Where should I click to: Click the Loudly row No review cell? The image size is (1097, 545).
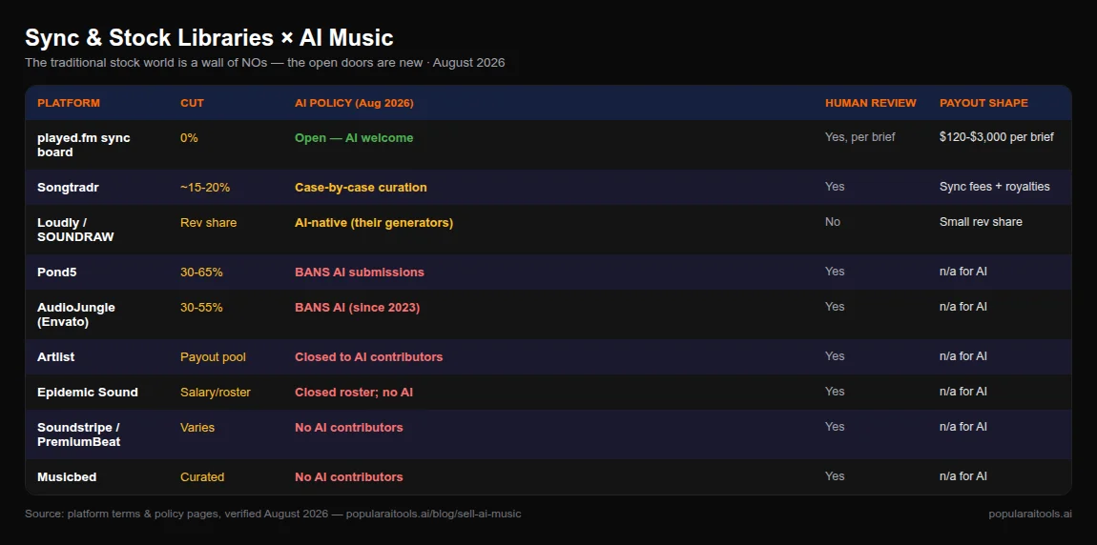pos(833,221)
